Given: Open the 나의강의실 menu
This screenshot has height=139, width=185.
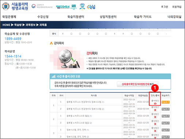Looking at the screenshot, I should point(174,17).
